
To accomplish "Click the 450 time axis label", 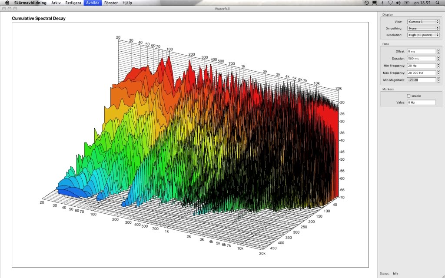I will pyautogui.click(x=273, y=248).
